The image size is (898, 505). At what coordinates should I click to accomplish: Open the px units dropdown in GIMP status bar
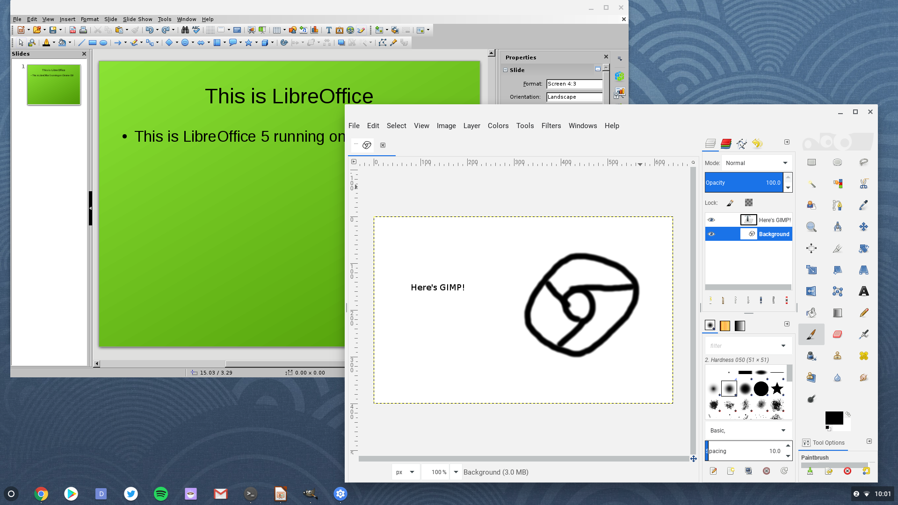pos(405,472)
